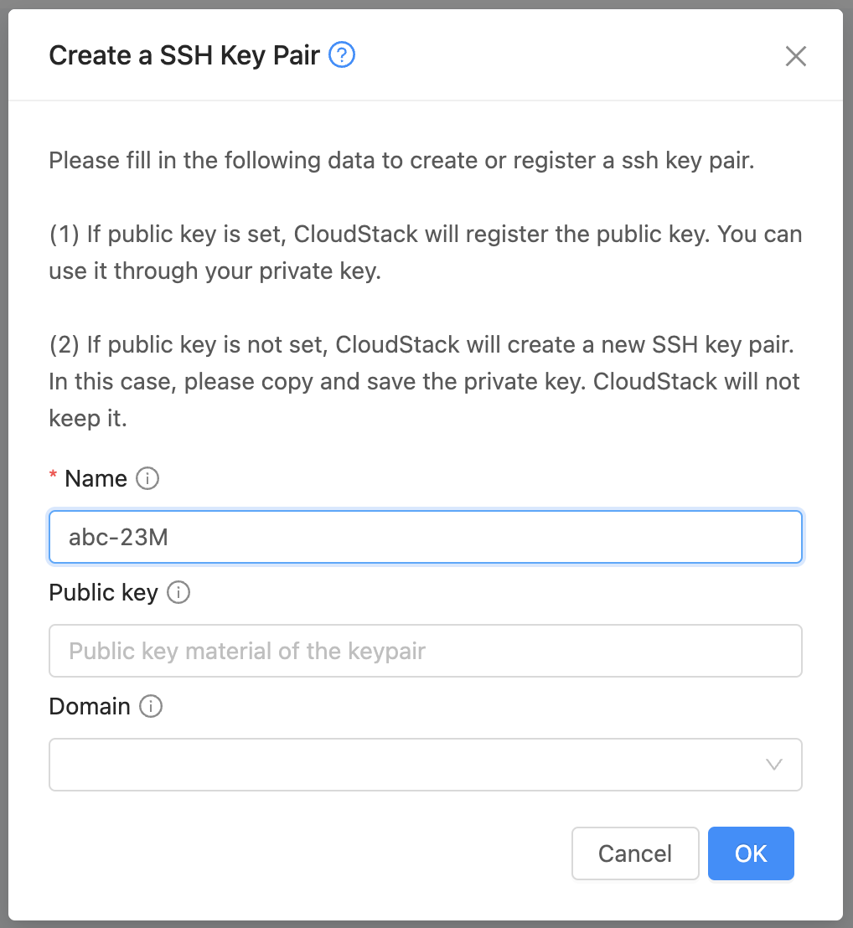
Task: Click the "Please fill in the following data" sentence
Action: click(x=402, y=161)
